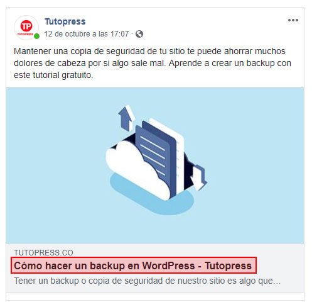Open the Tutopress page name link
Image resolution: width=312 pixels, height=302 pixels.
(x=65, y=21)
